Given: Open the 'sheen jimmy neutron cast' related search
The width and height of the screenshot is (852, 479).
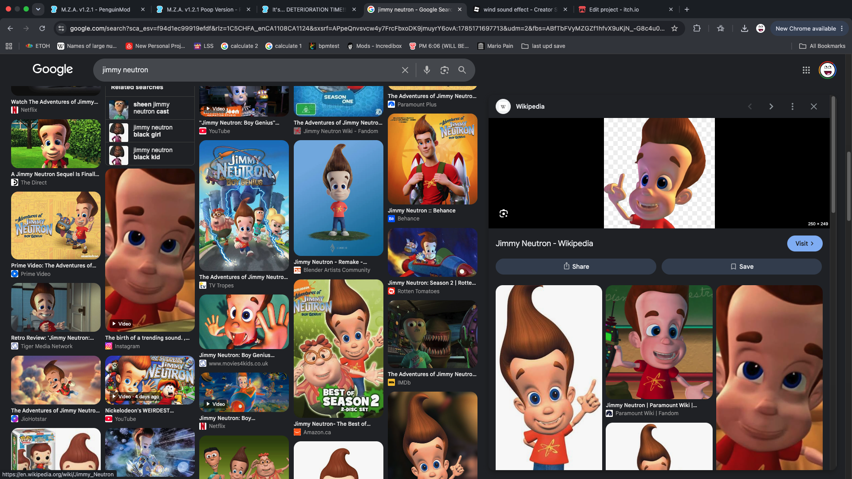Looking at the screenshot, I should (150, 108).
